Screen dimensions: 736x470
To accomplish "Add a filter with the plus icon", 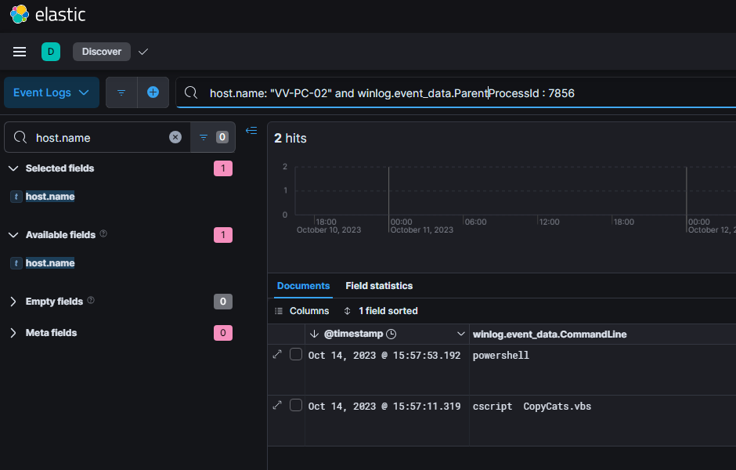I will coord(153,92).
